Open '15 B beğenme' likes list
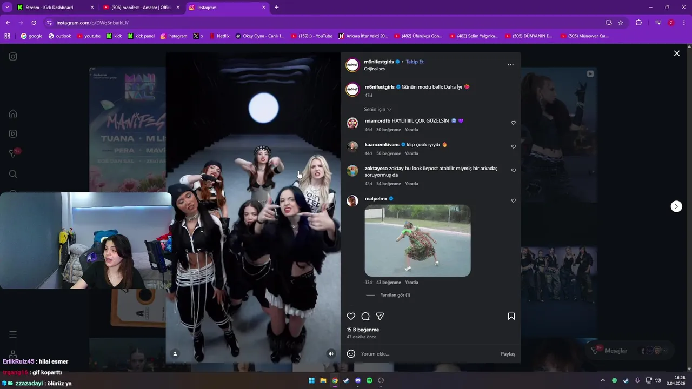This screenshot has width=692, height=389. pos(363,330)
